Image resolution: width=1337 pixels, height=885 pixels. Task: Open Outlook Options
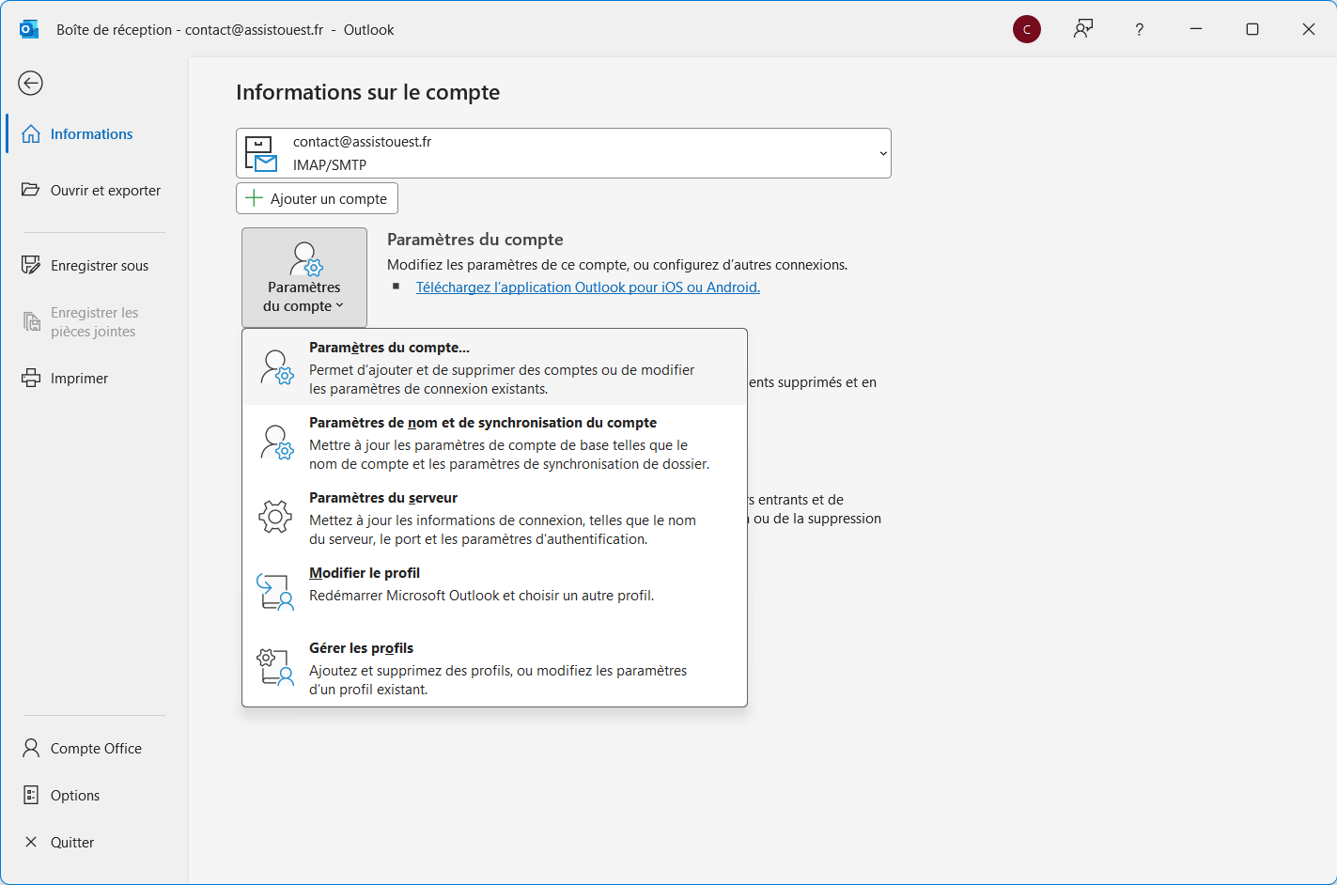pyautogui.click(x=92, y=795)
